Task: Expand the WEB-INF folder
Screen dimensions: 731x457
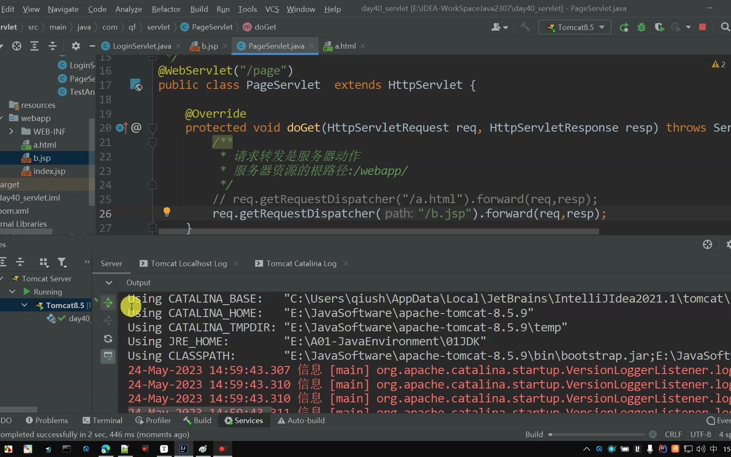Action: [x=11, y=132]
